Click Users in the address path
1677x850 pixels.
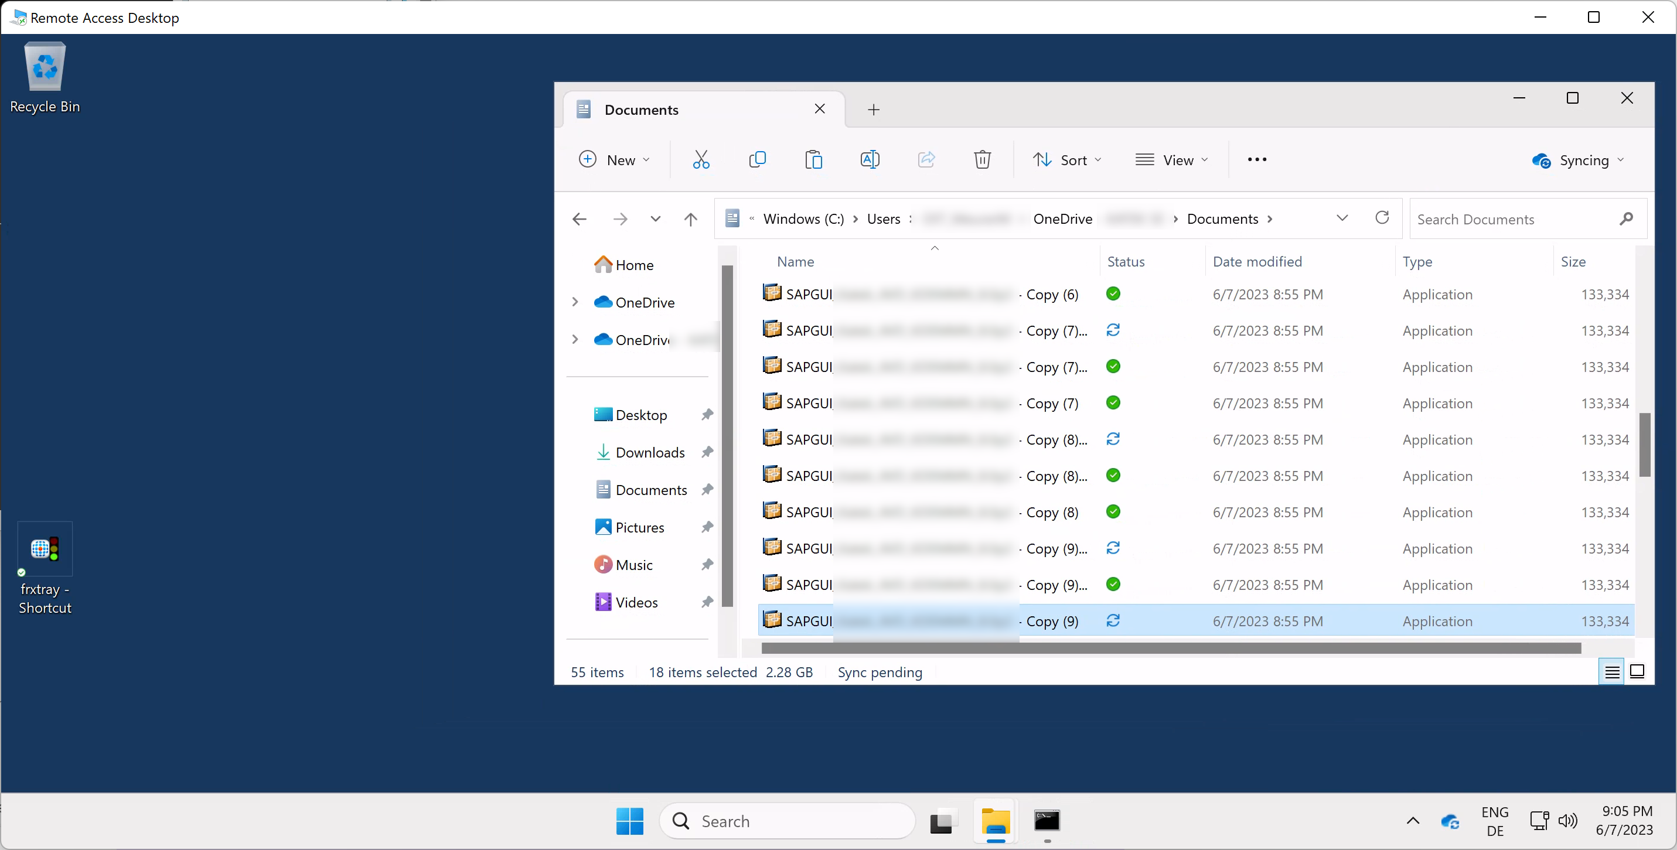pyautogui.click(x=884, y=219)
